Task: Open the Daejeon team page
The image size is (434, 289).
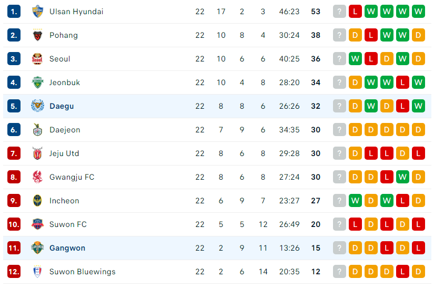Action: coord(65,130)
